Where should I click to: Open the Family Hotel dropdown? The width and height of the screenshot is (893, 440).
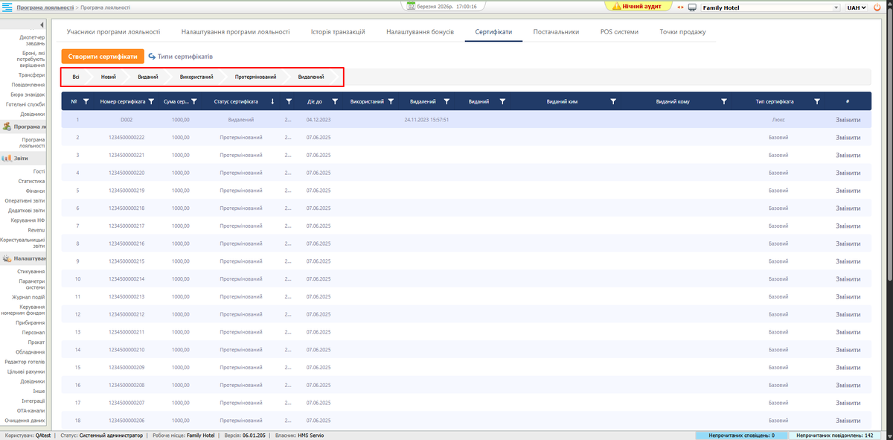(769, 7)
